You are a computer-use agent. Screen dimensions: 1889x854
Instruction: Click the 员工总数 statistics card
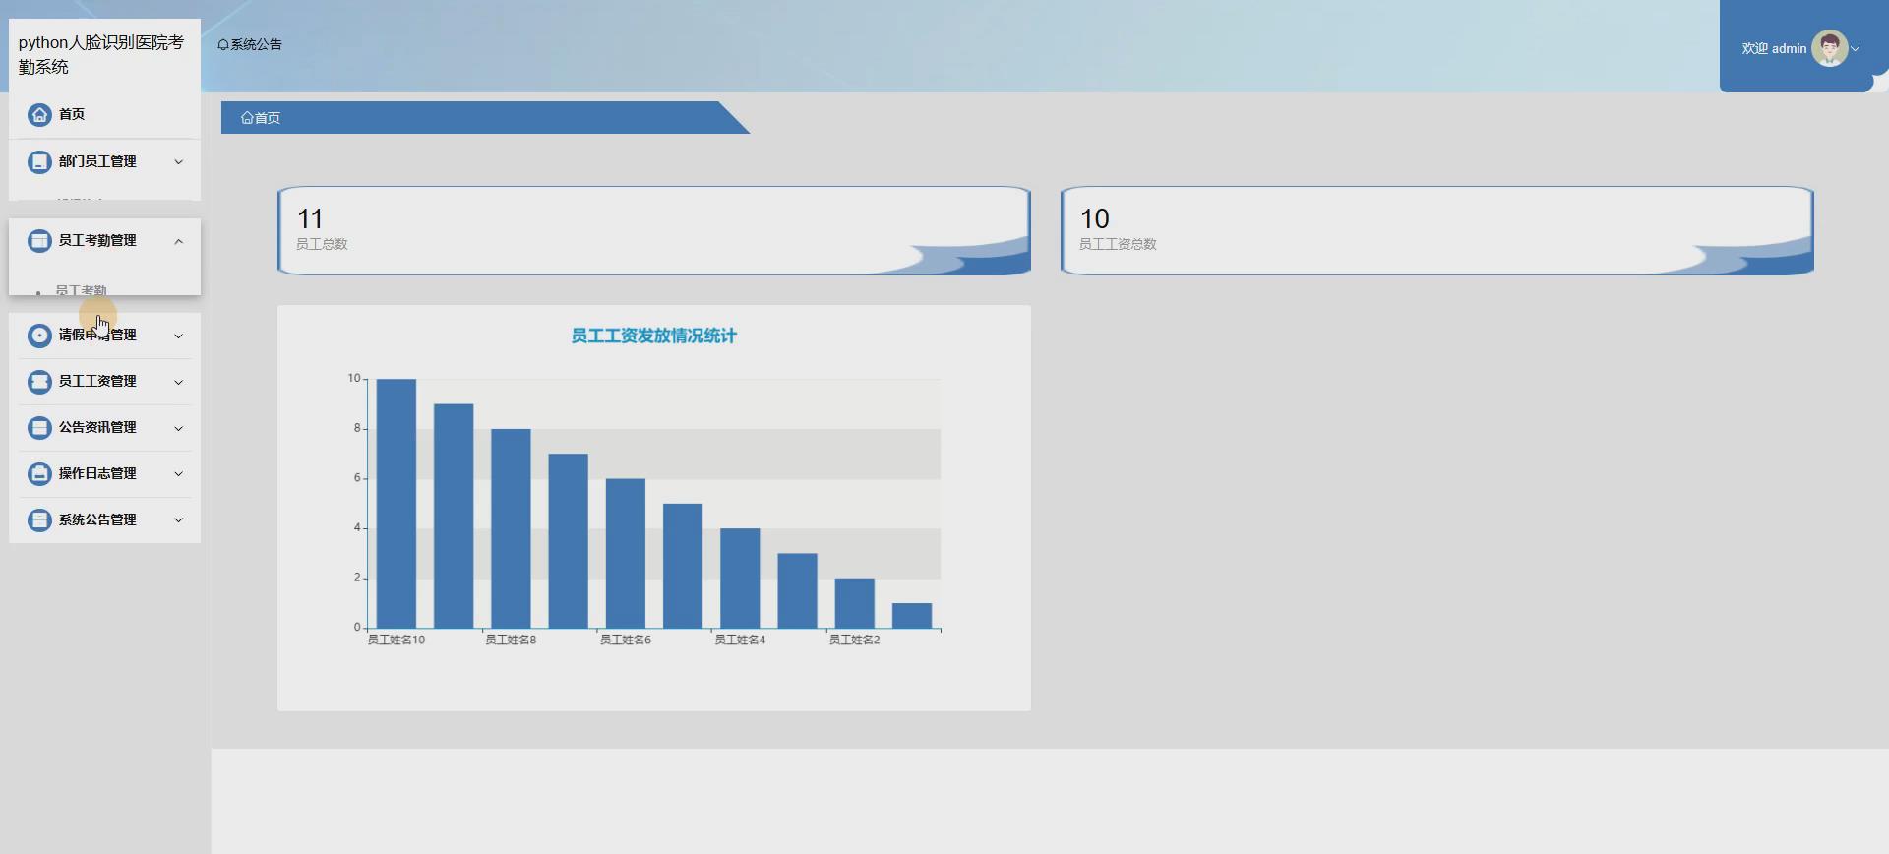coord(654,230)
